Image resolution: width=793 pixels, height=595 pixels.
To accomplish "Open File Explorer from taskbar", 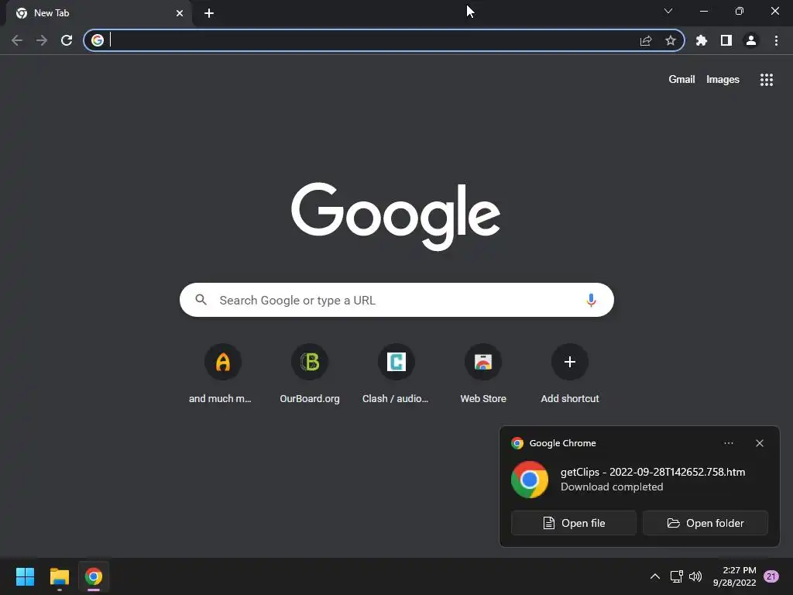I will 59,576.
